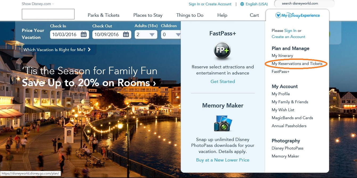Open the Things to Do menu

click(x=190, y=15)
